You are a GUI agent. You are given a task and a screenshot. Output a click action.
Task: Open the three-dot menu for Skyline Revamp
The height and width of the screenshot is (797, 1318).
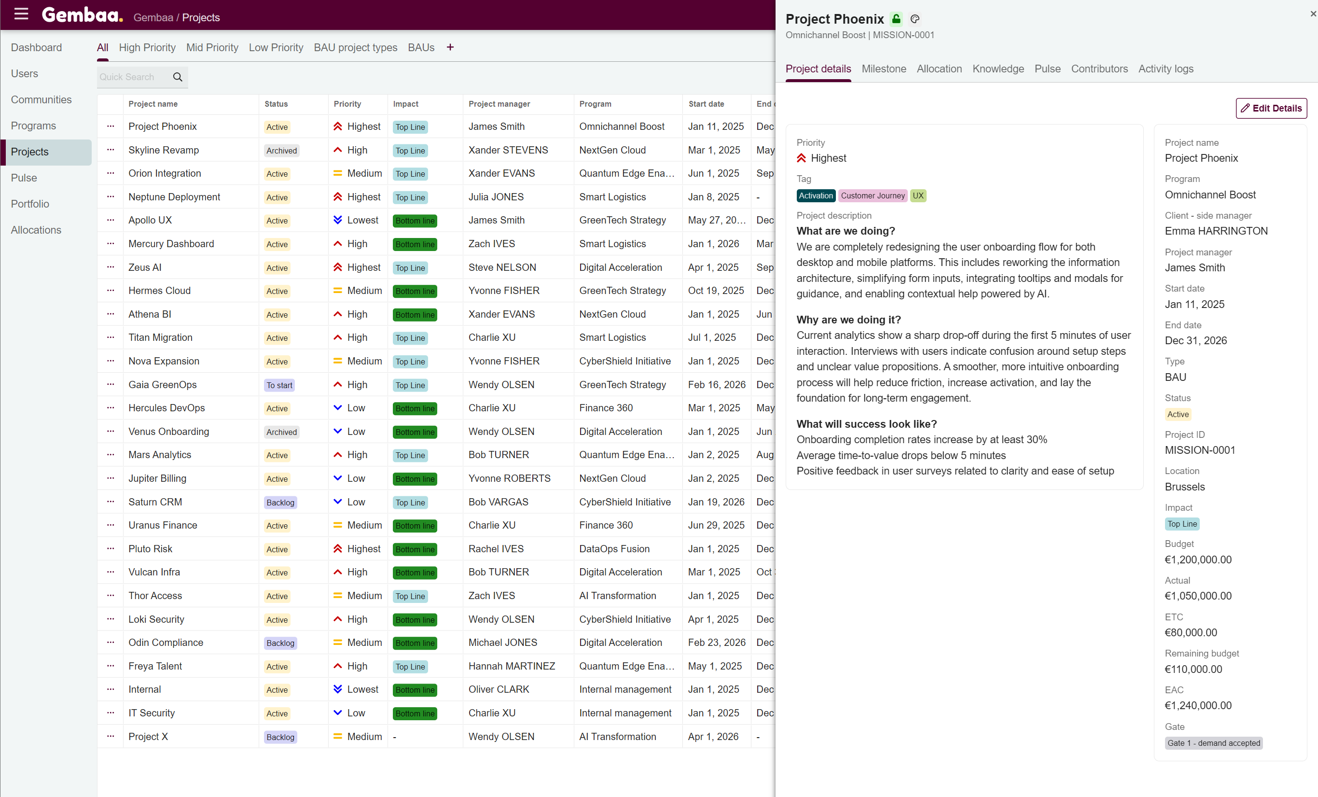110,150
